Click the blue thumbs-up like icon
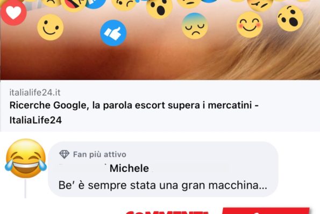The height and width of the screenshot is (214, 320). tap(113, 33)
